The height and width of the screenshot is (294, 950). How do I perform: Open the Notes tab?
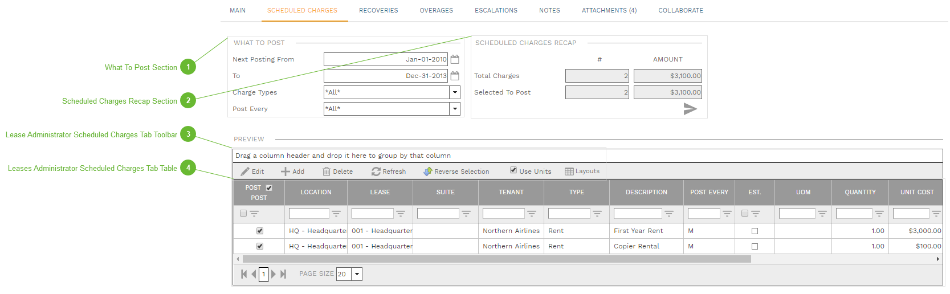click(x=549, y=10)
